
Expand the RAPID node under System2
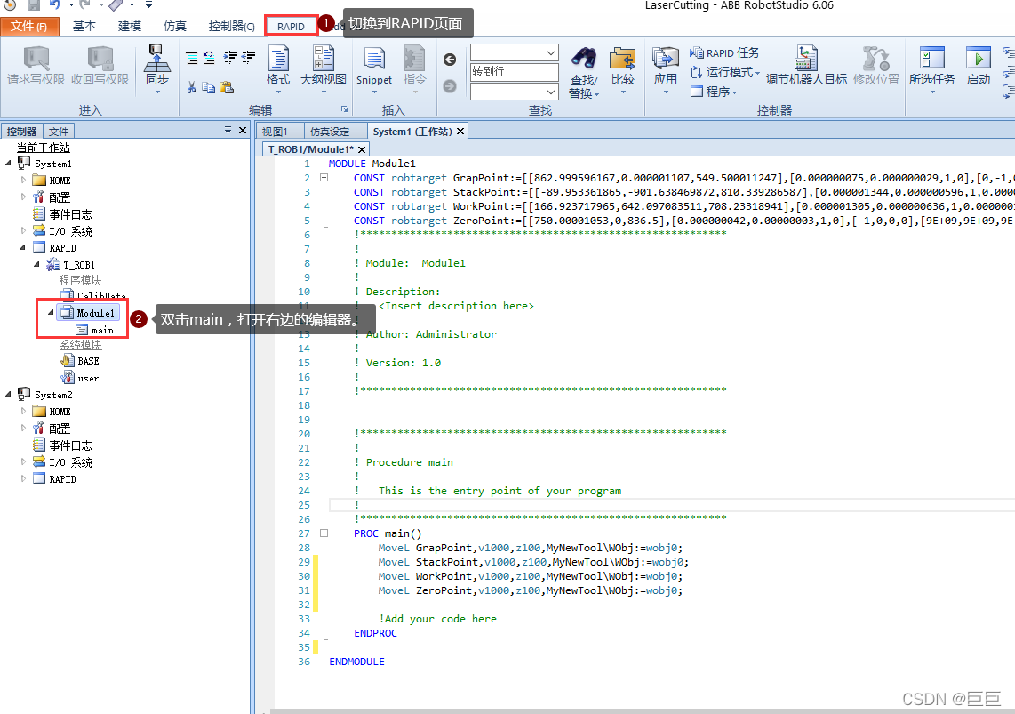tap(24, 478)
